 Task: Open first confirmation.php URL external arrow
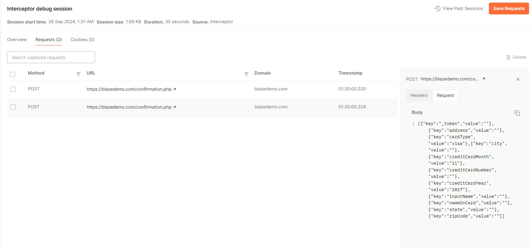pyautogui.click(x=174, y=89)
